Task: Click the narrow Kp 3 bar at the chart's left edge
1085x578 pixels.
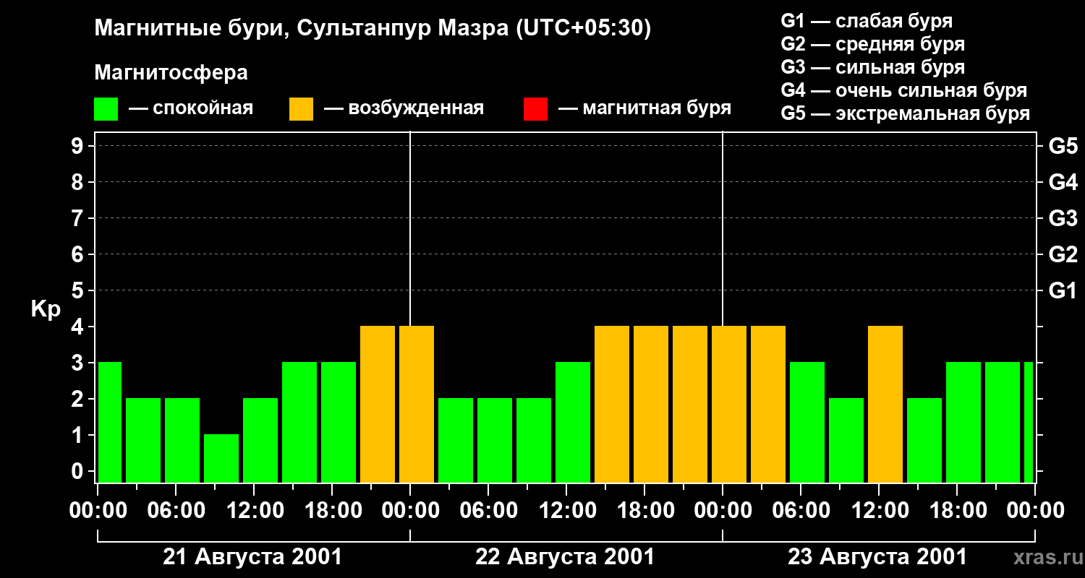Action: [110, 422]
